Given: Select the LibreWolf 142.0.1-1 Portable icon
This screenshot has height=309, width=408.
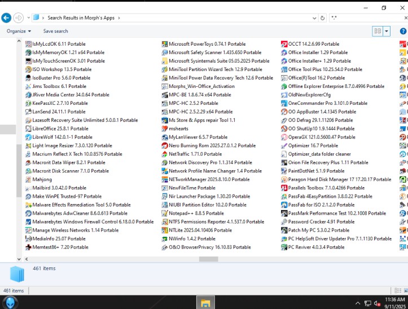Looking at the screenshot, I should (28, 137).
